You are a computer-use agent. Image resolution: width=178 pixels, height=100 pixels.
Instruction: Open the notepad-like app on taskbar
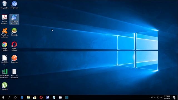tap(54, 97)
